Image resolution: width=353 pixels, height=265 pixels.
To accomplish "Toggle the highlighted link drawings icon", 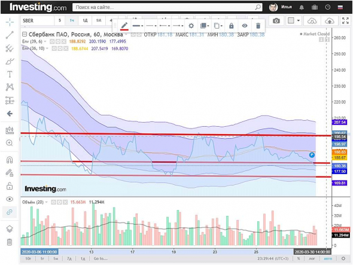I will click(10, 212).
